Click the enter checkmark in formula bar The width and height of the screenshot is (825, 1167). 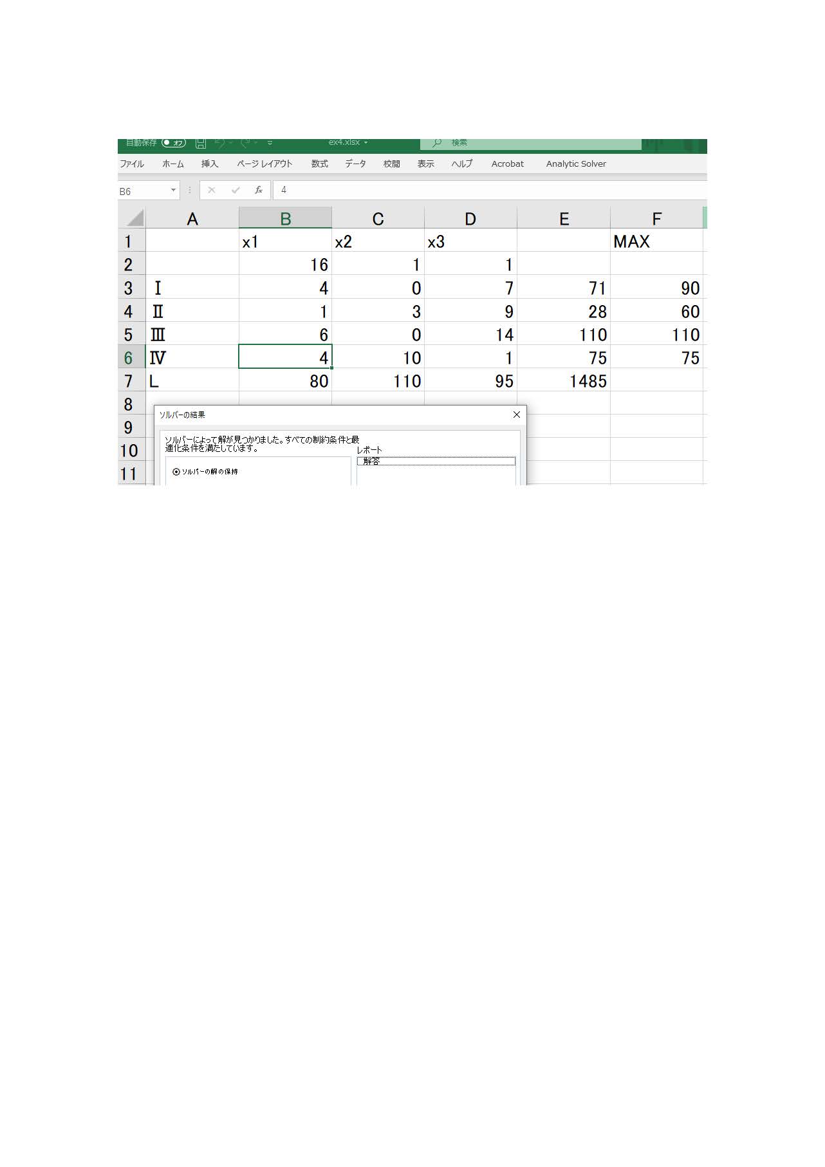pyautogui.click(x=236, y=191)
